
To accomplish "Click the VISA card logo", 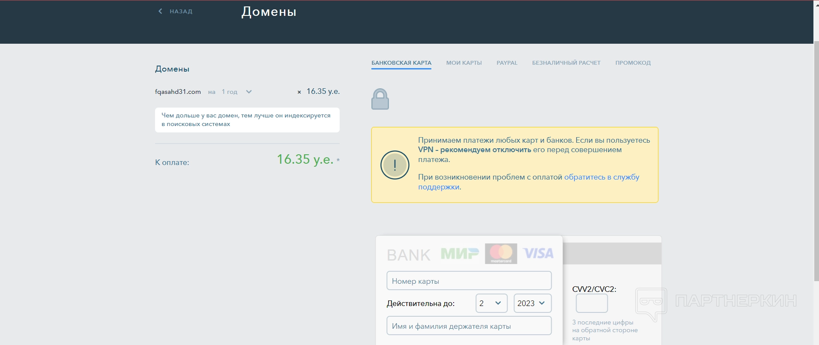I will point(538,254).
